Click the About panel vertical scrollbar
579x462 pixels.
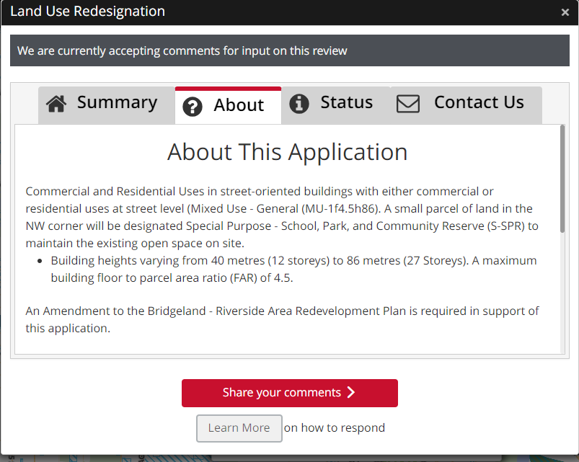[x=562, y=180]
